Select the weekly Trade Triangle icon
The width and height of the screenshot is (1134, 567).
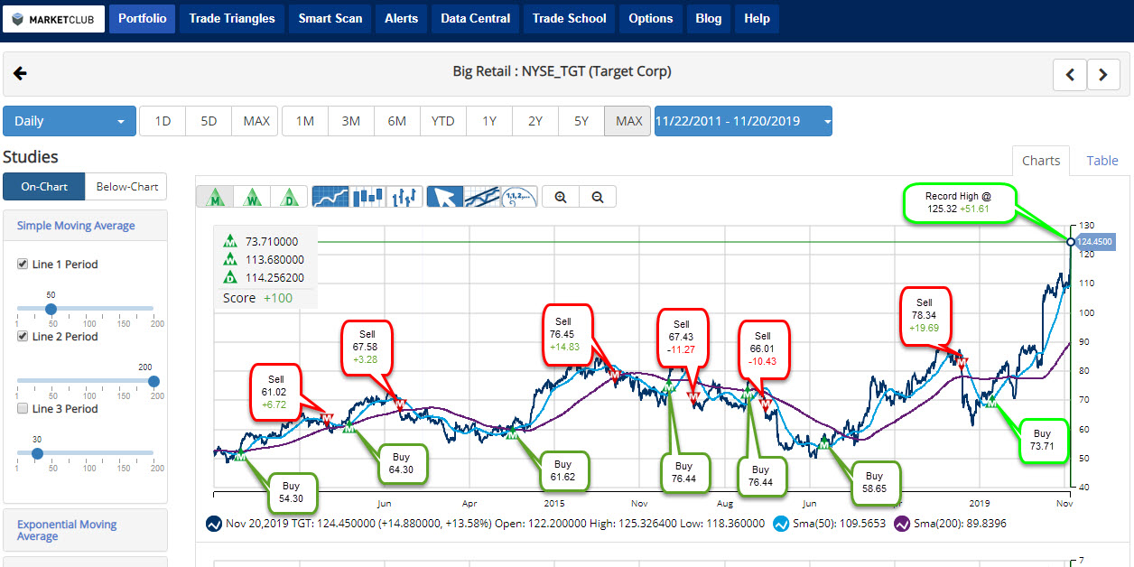[252, 197]
